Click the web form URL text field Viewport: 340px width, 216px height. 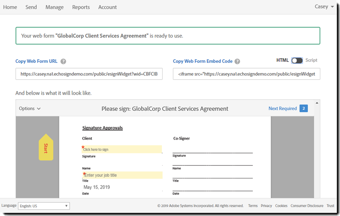[x=89, y=74]
